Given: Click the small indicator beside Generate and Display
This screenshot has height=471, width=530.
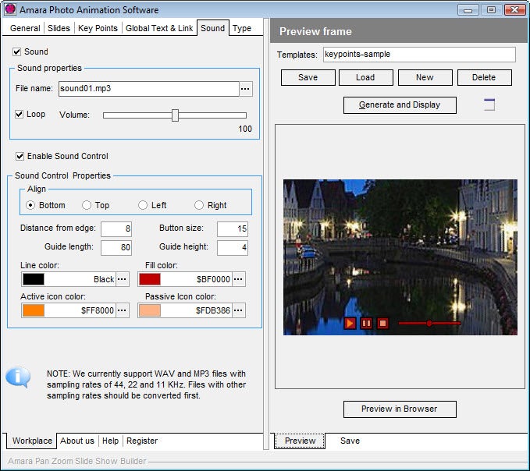Looking at the screenshot, I should [x=489, y=105].
